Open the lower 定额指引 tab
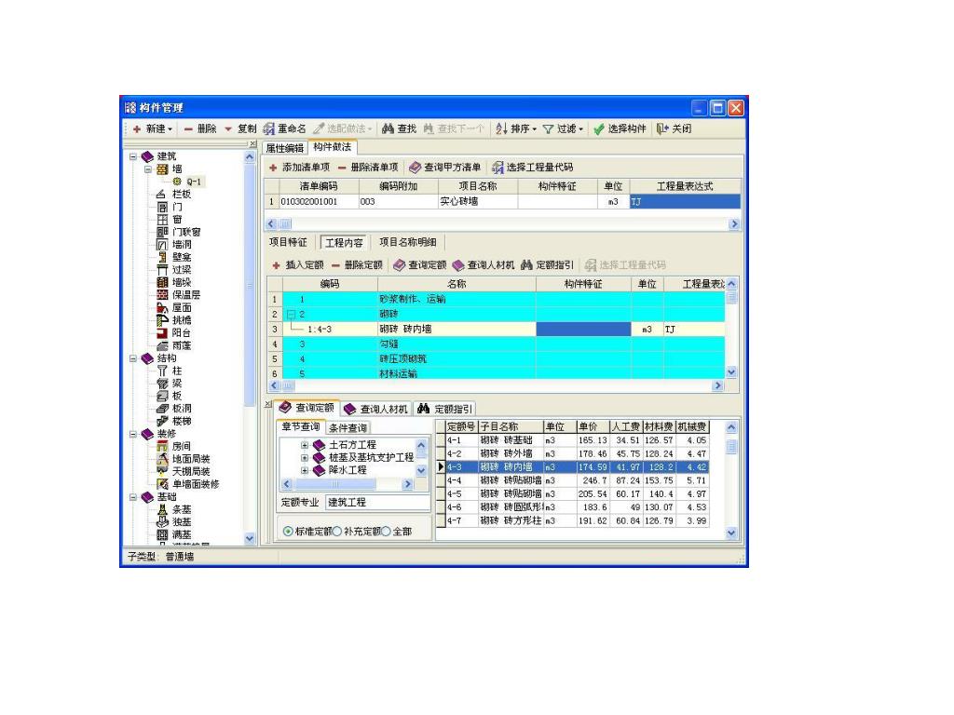 445,410
